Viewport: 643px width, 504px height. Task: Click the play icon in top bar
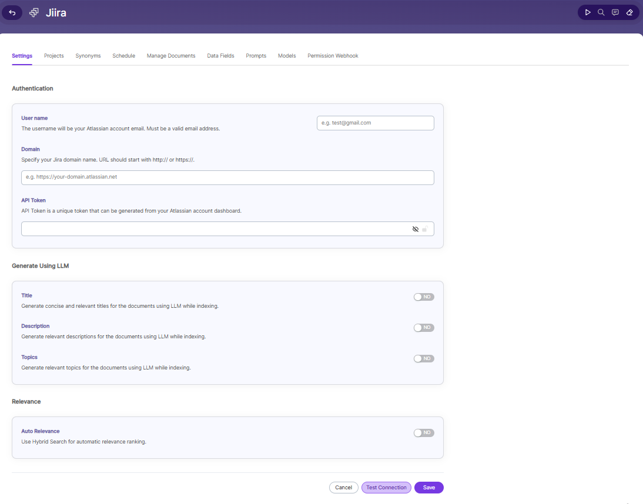click(x=588, y=12)
